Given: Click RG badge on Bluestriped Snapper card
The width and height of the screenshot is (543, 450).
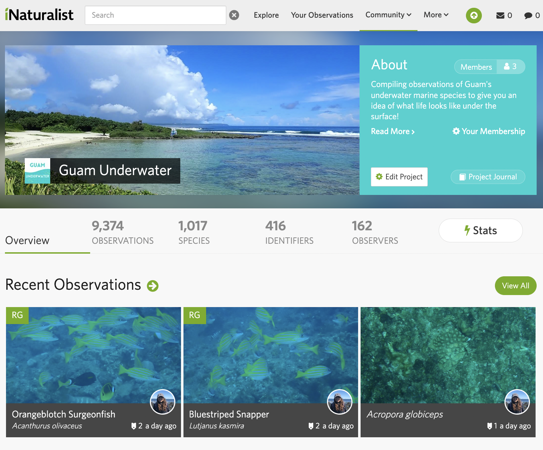Looking at the screenshot, I should click(195, 315).
